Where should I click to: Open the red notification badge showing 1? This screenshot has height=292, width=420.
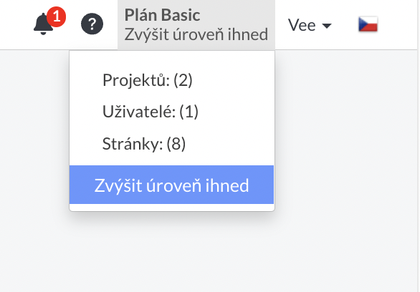pyautogui.click(x=56, y=17)
